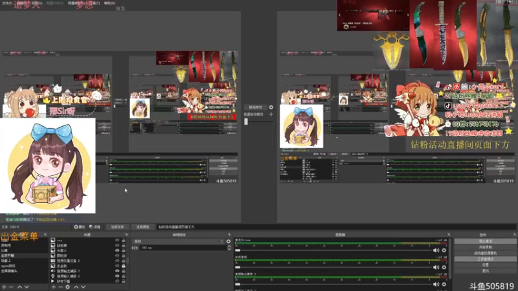Move the selected scene up

(x=19, y=287)
